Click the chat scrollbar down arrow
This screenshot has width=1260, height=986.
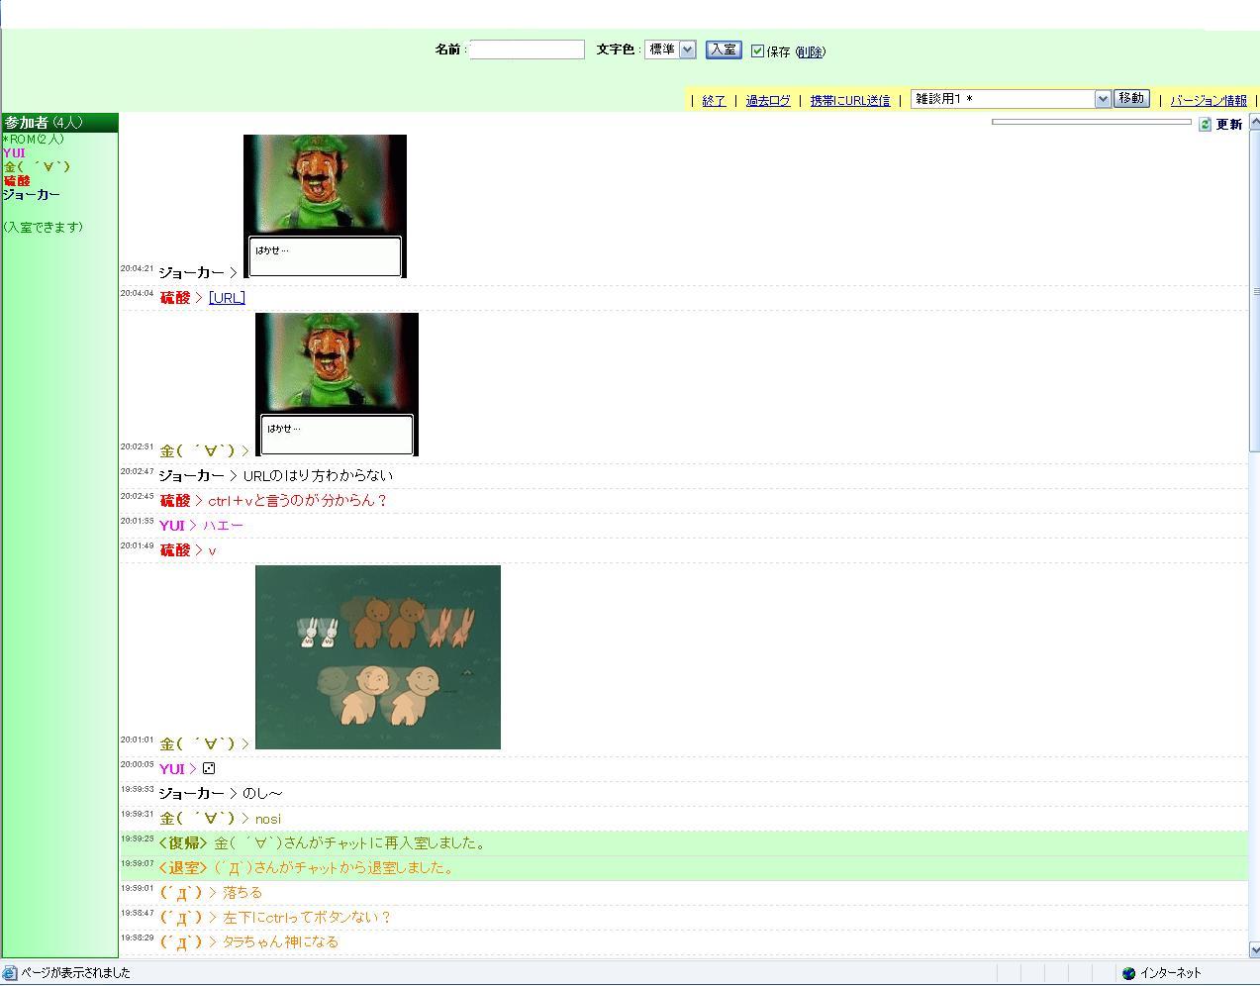[x=1254, y=950]
